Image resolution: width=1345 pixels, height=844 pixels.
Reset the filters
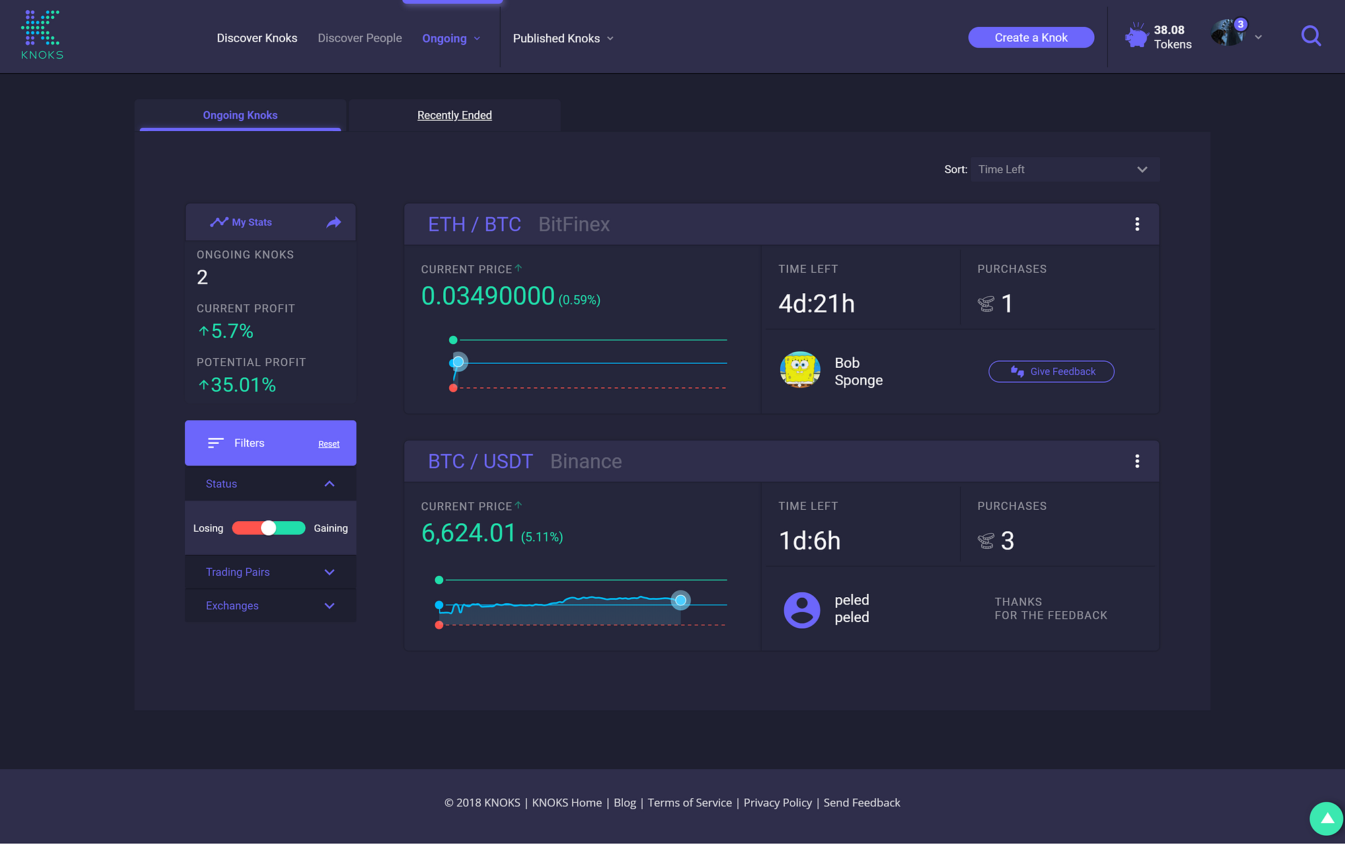pyautogui.click(x=329, y=444)
